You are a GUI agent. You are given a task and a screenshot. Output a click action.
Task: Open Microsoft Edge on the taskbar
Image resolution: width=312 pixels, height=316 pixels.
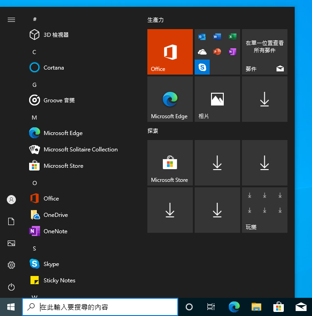coord(234,307)
